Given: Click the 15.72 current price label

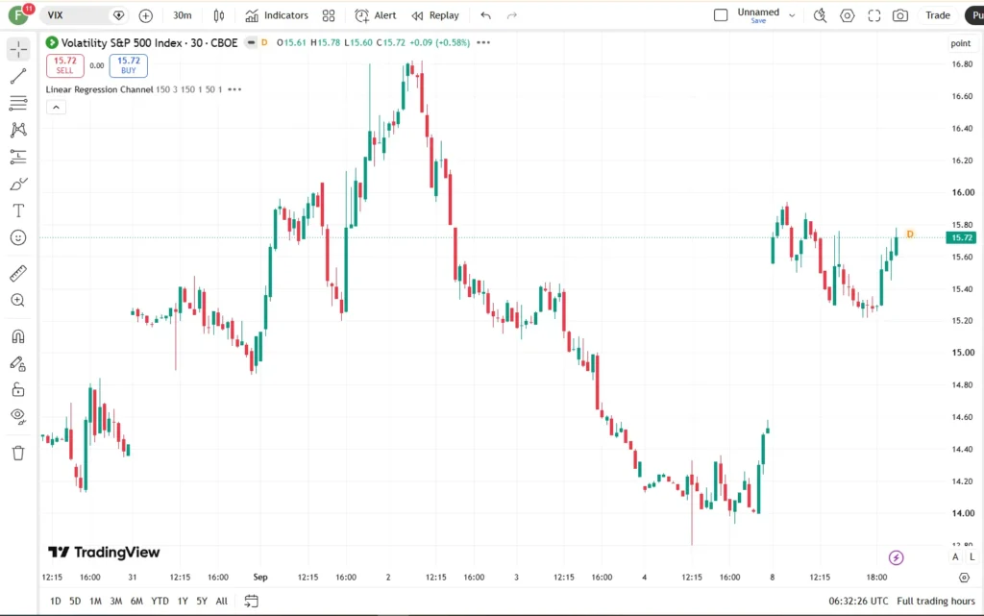Looking at the screenshot, I should pos(961,237).
